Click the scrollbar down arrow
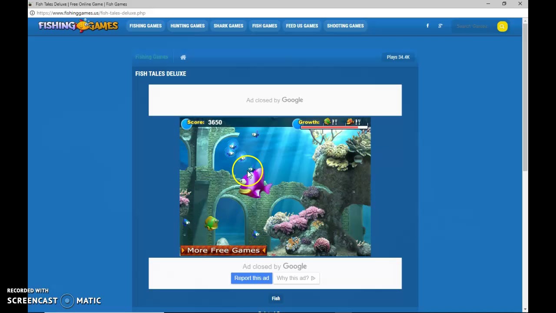 [x=525, y=309]
